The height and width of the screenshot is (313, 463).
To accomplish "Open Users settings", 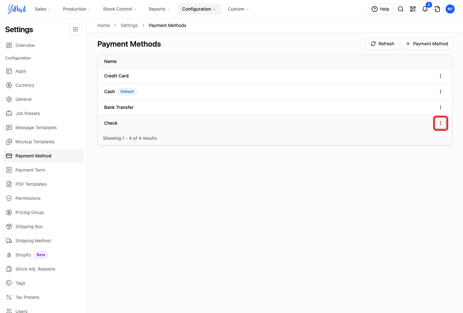I will tap(43, 310).
